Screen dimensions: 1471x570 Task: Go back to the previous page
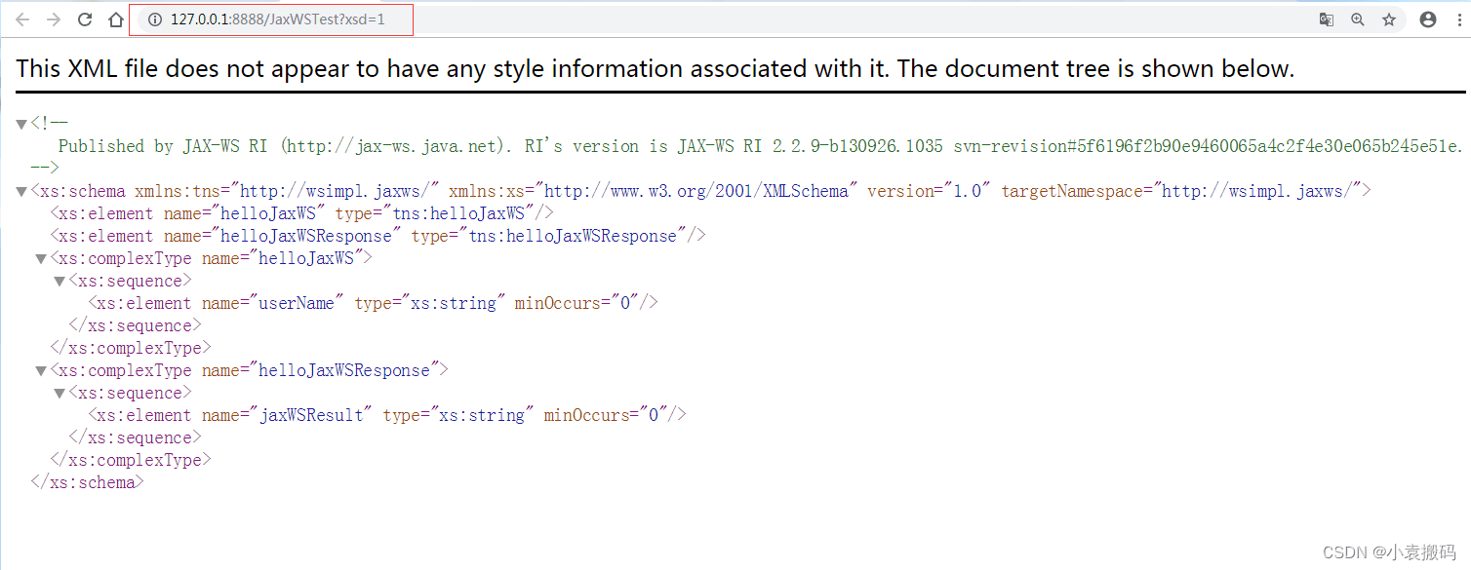pos(22,19)
